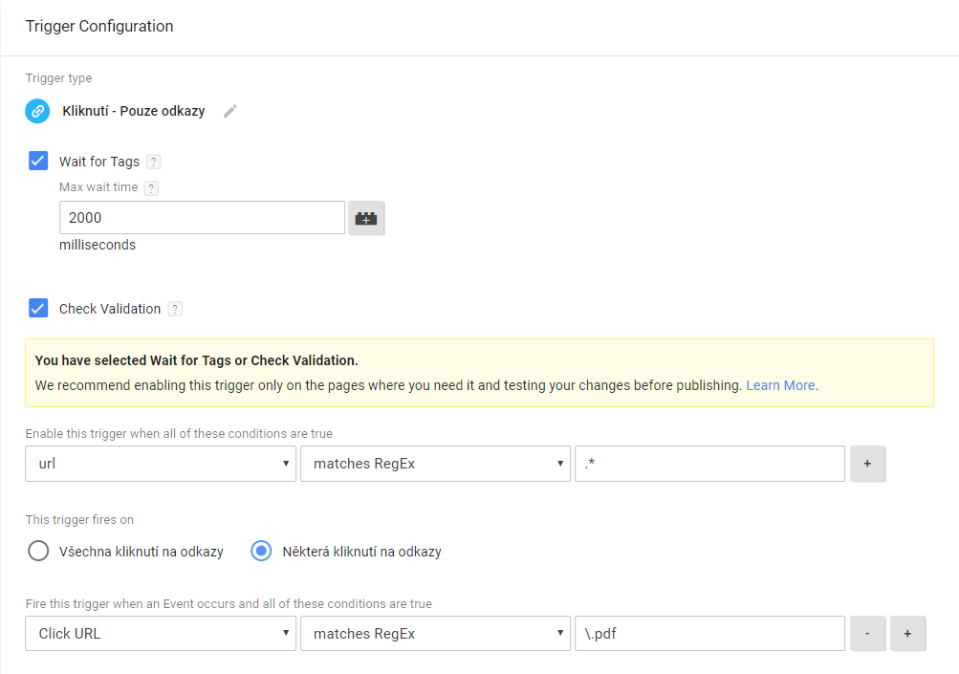Click the \.pdf regex value field
The width and height of the screenshot is (959, 674).
point(710,634)
